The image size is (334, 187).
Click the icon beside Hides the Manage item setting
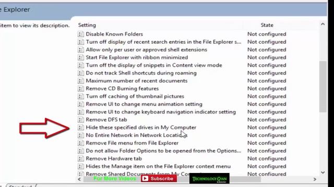click(81, 166)
